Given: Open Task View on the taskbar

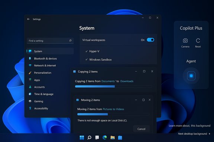Looking at the screenshot, I should (x=97, y=138).
